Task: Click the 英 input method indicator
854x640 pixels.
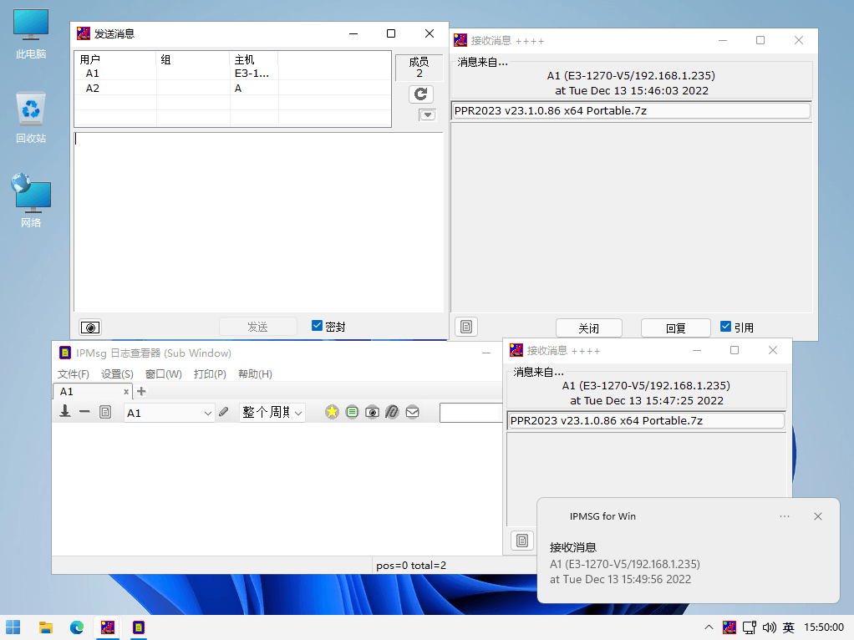Action: 789,627
